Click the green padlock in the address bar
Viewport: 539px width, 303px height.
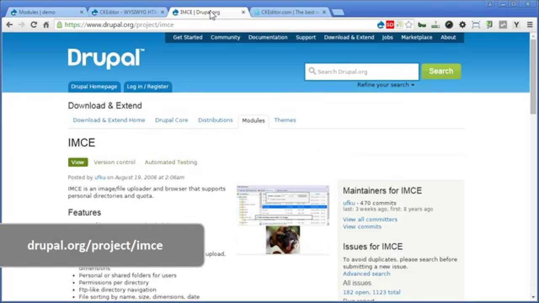60,25
